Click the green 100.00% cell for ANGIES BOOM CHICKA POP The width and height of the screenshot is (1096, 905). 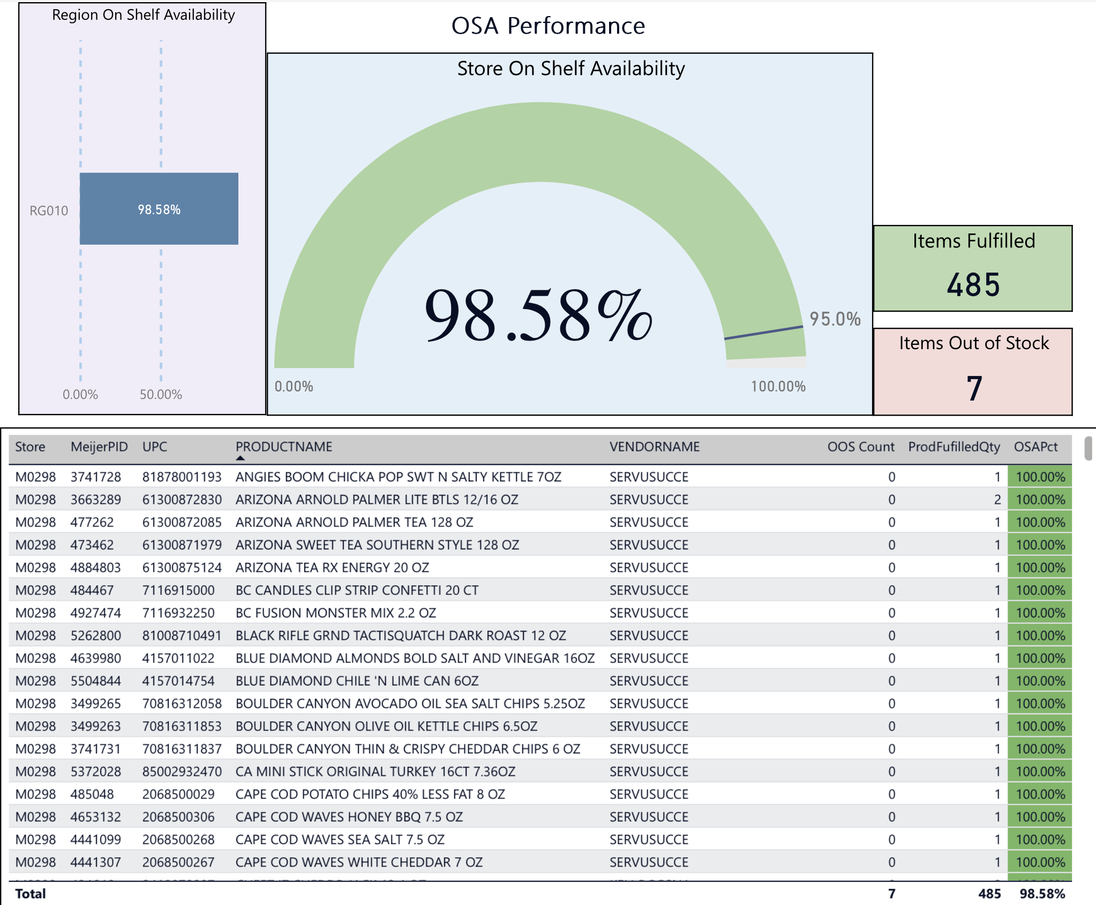1040,477
